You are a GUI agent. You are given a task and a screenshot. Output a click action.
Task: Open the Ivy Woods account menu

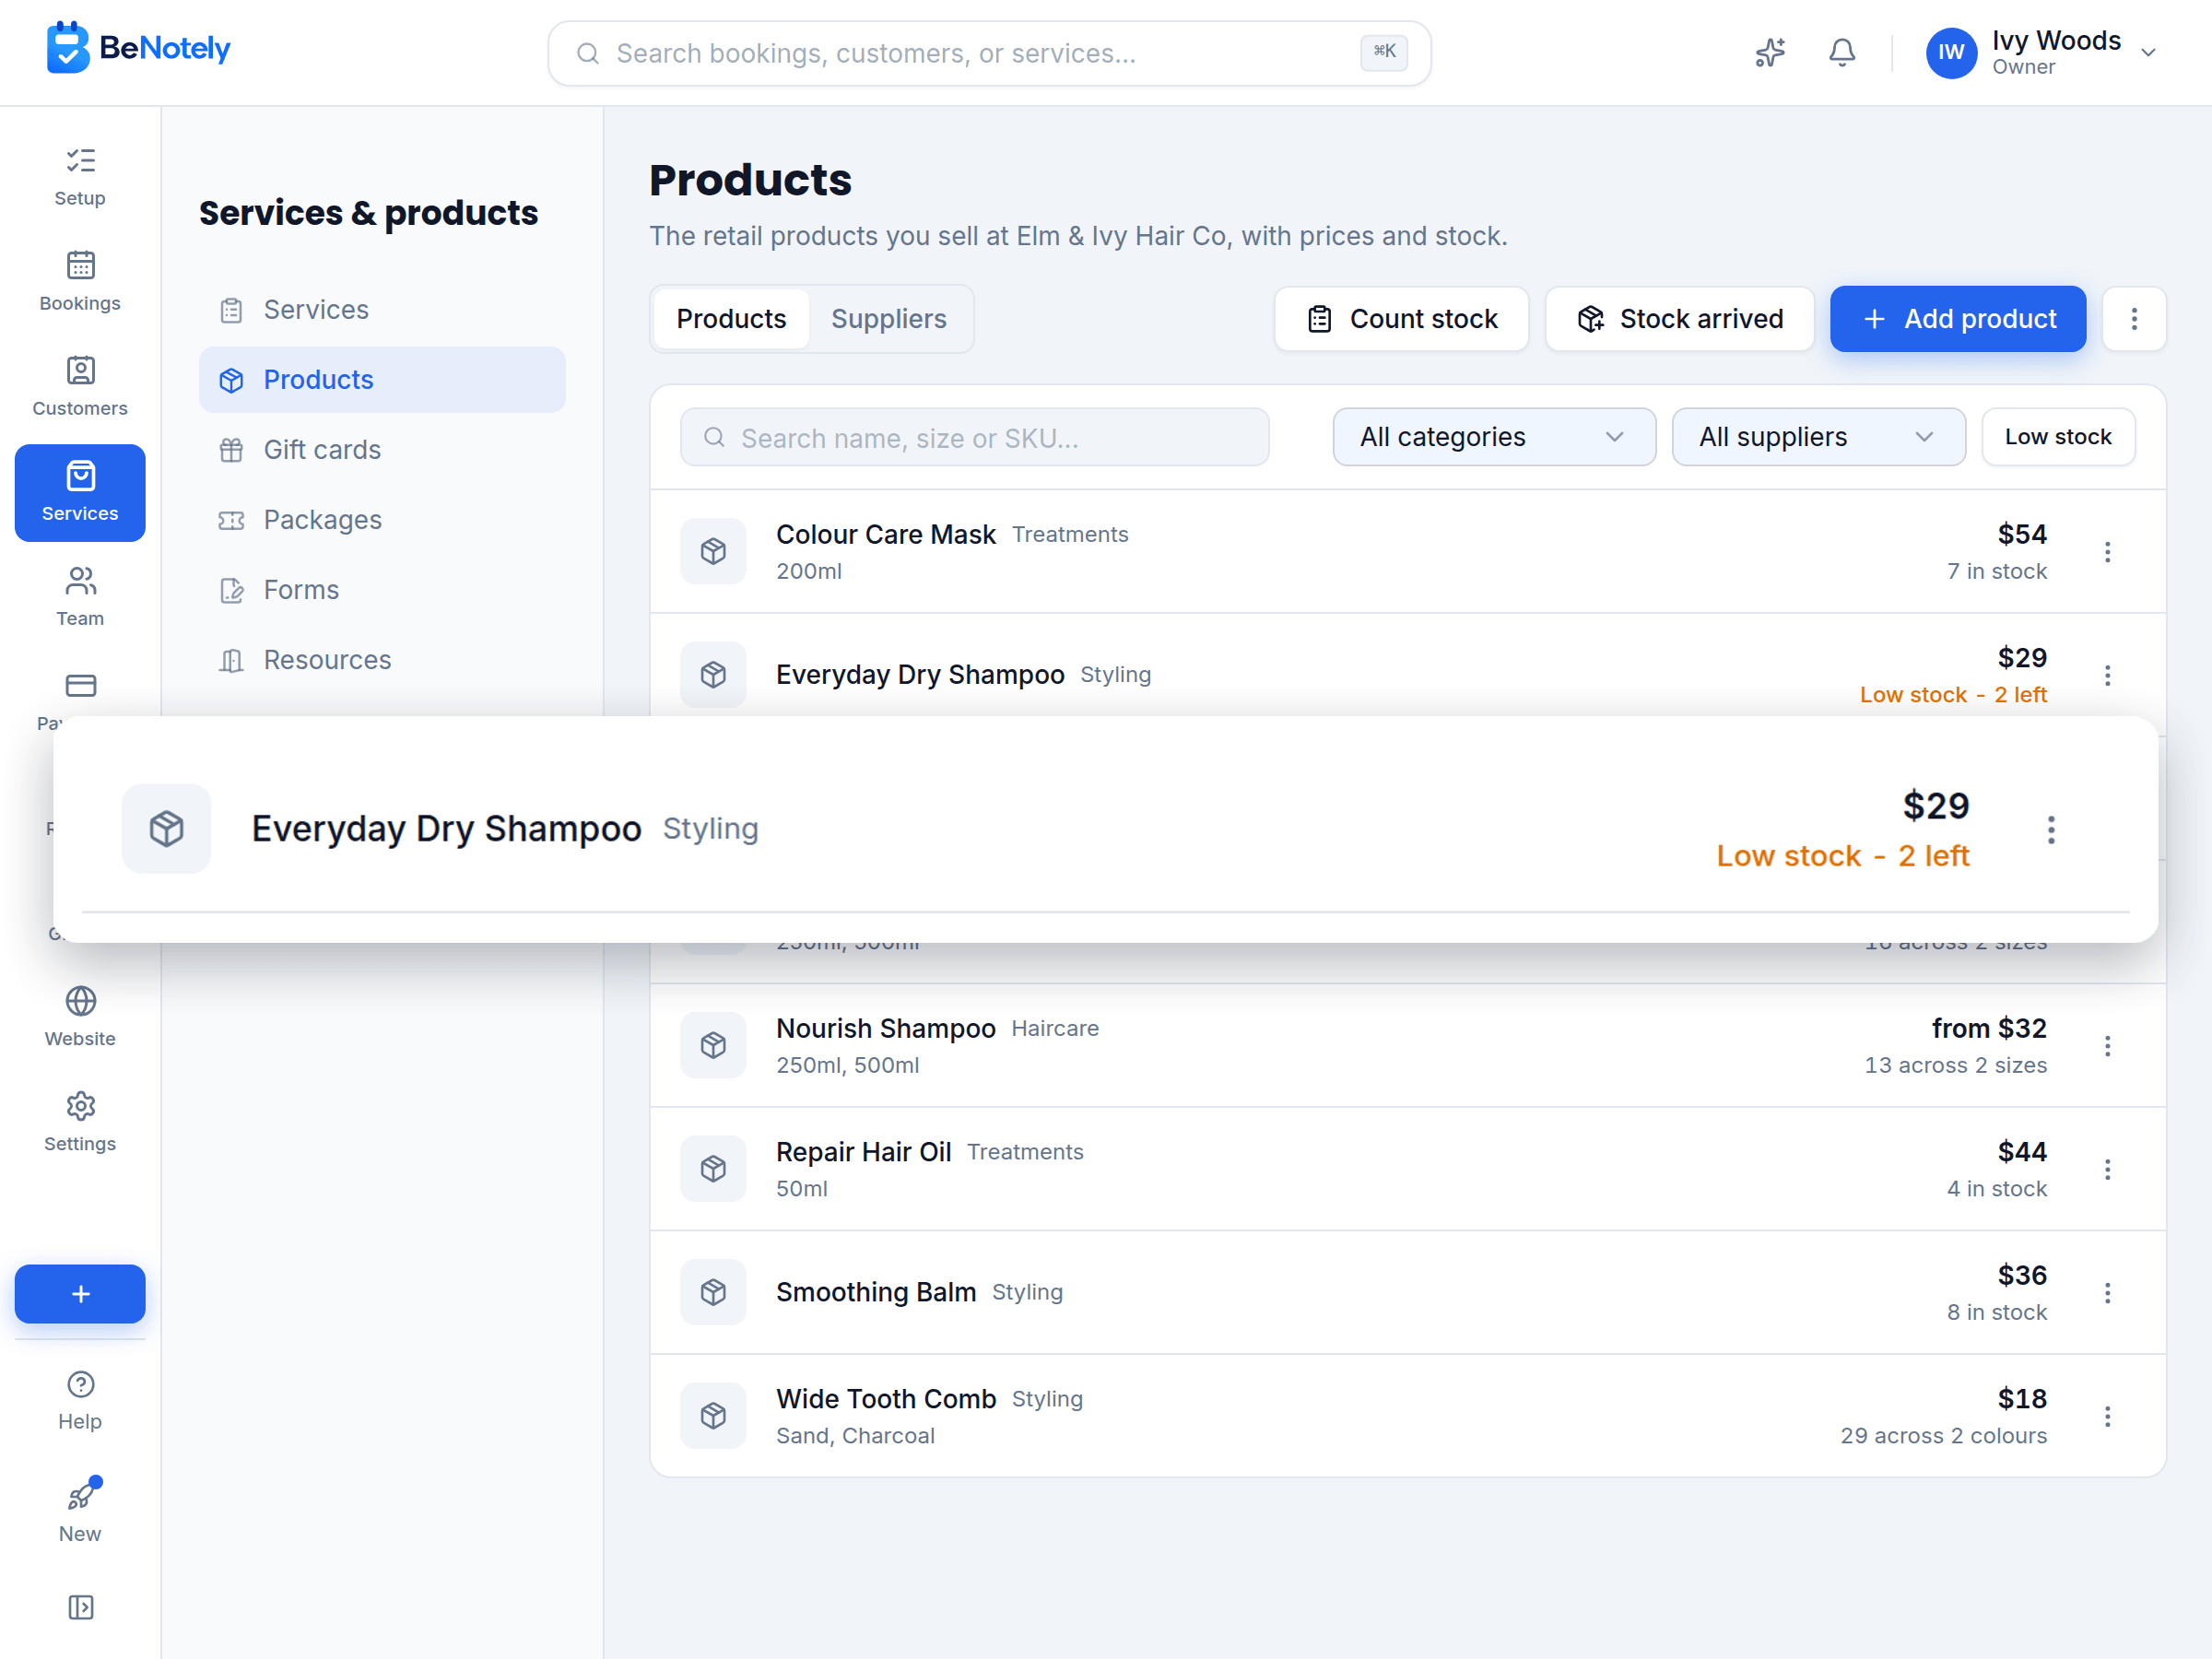2042,52
